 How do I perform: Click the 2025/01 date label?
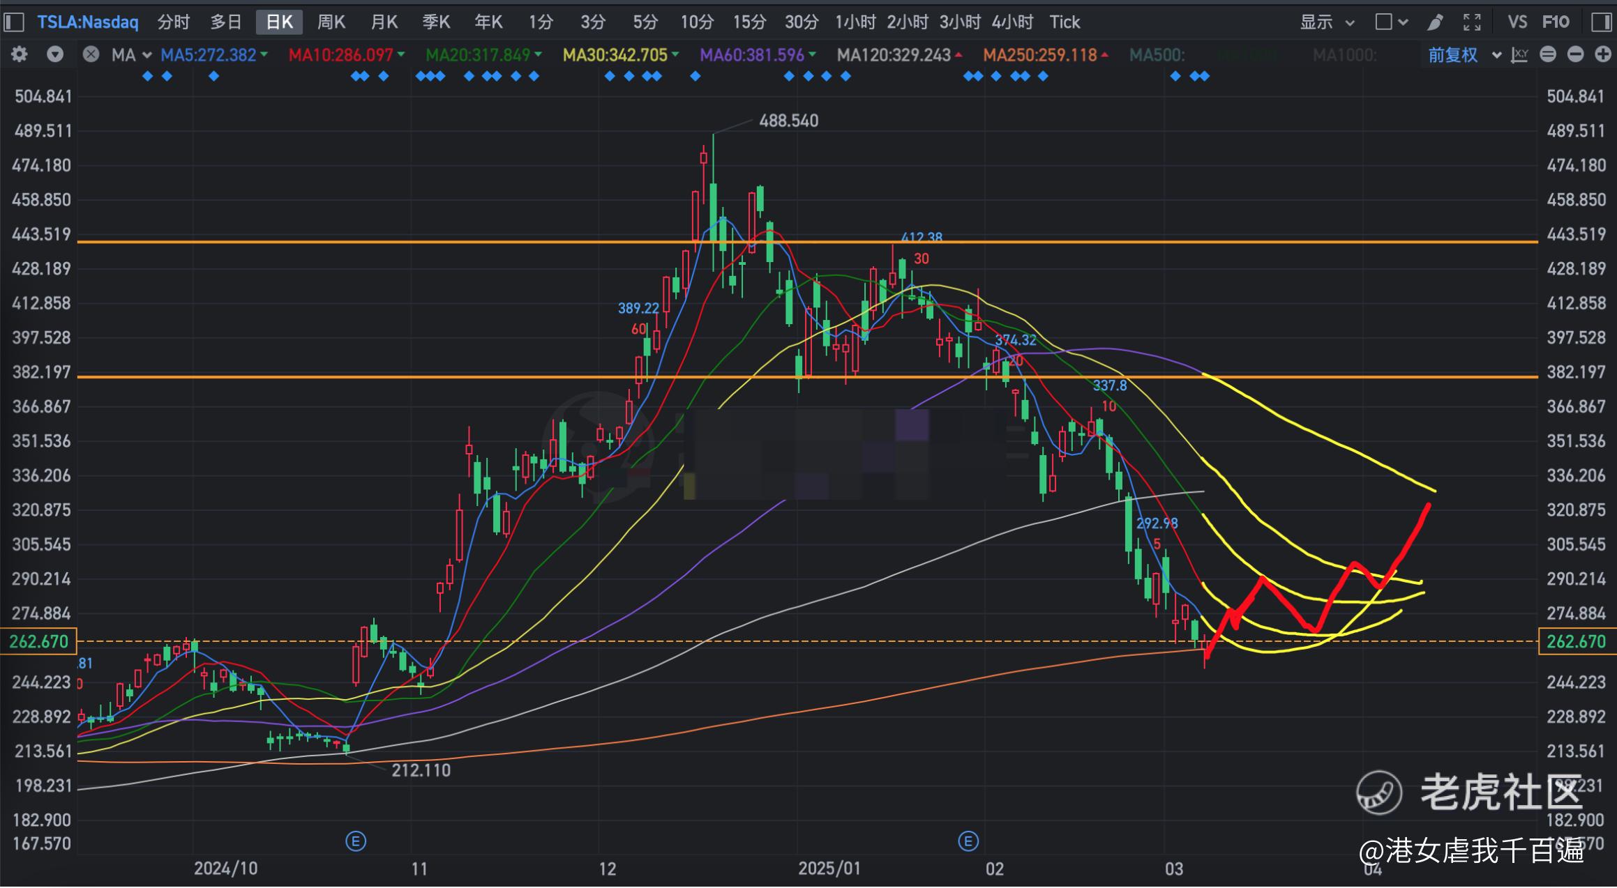[x=829, y=868]
